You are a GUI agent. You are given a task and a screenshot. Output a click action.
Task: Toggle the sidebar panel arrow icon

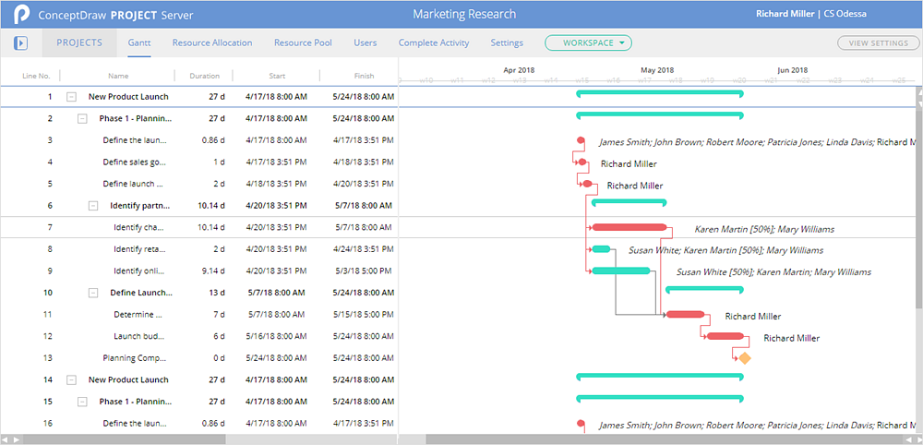tap(21, 43)
